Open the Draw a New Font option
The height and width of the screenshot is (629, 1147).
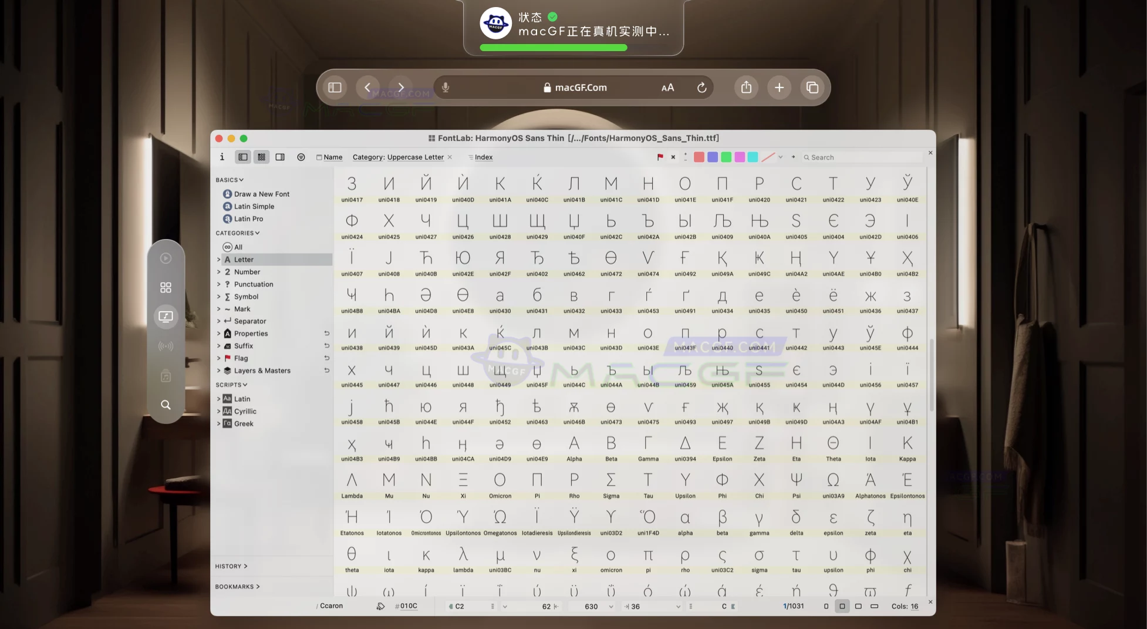262,193
